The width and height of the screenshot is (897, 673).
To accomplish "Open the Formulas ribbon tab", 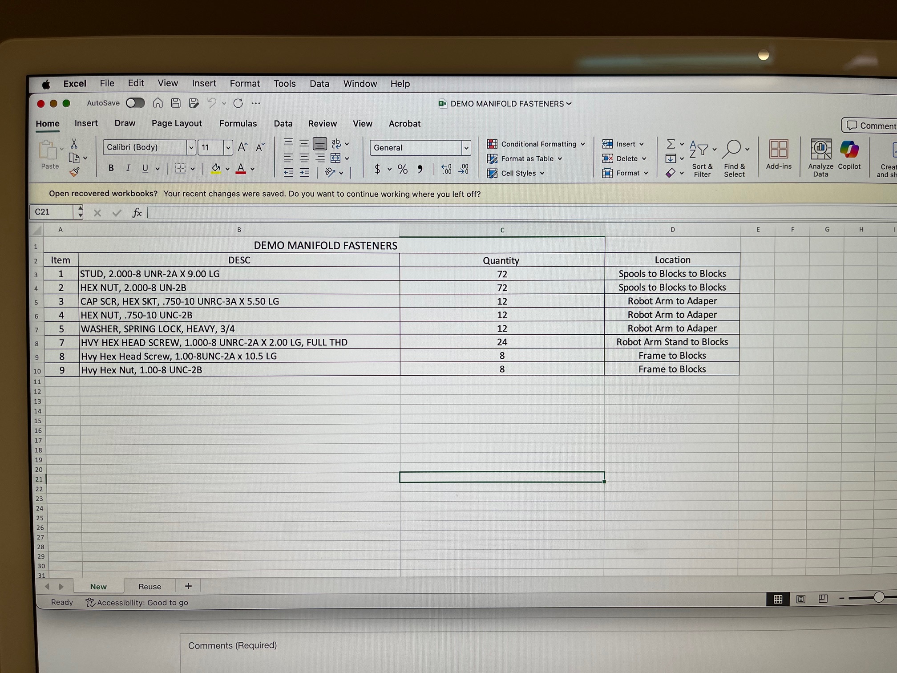I will click(x=238, y=124).
